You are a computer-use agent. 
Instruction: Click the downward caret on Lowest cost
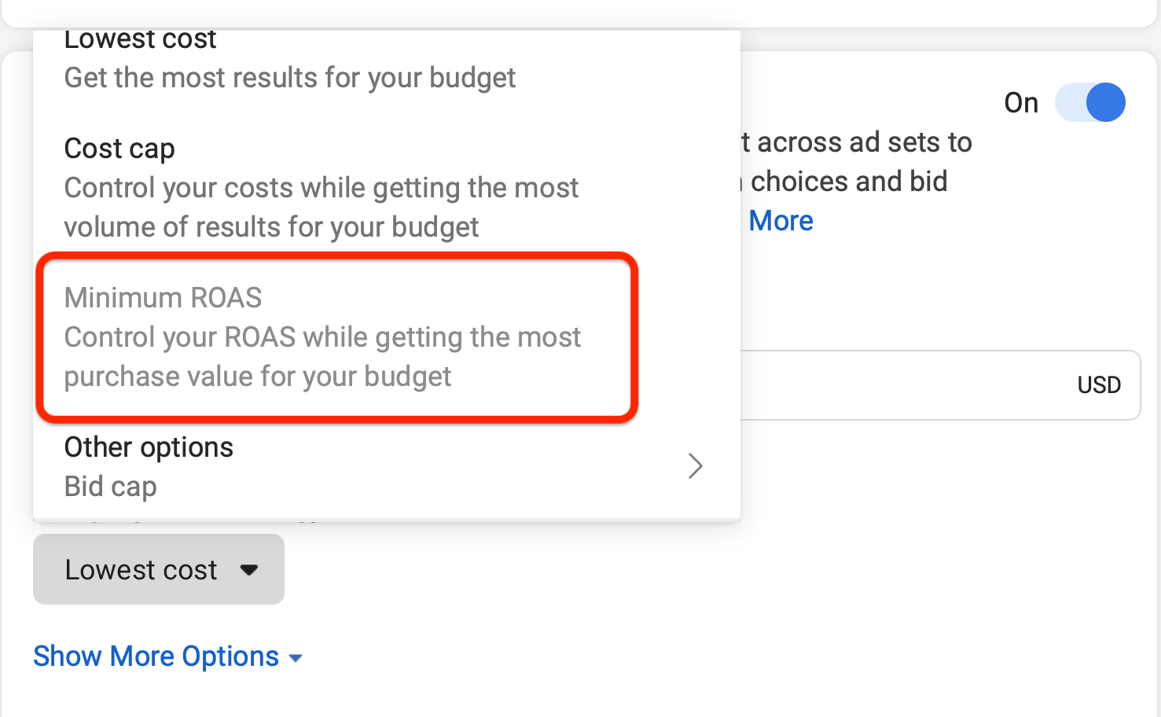point(250,572)
